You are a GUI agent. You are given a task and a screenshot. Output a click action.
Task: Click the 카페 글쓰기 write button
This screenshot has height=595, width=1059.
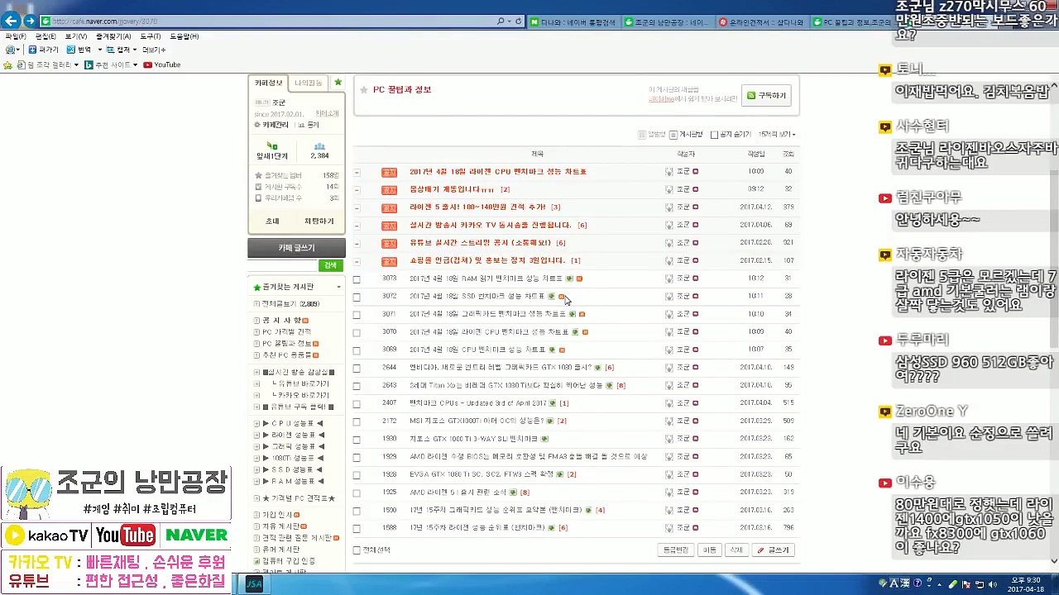click(296, 248)
